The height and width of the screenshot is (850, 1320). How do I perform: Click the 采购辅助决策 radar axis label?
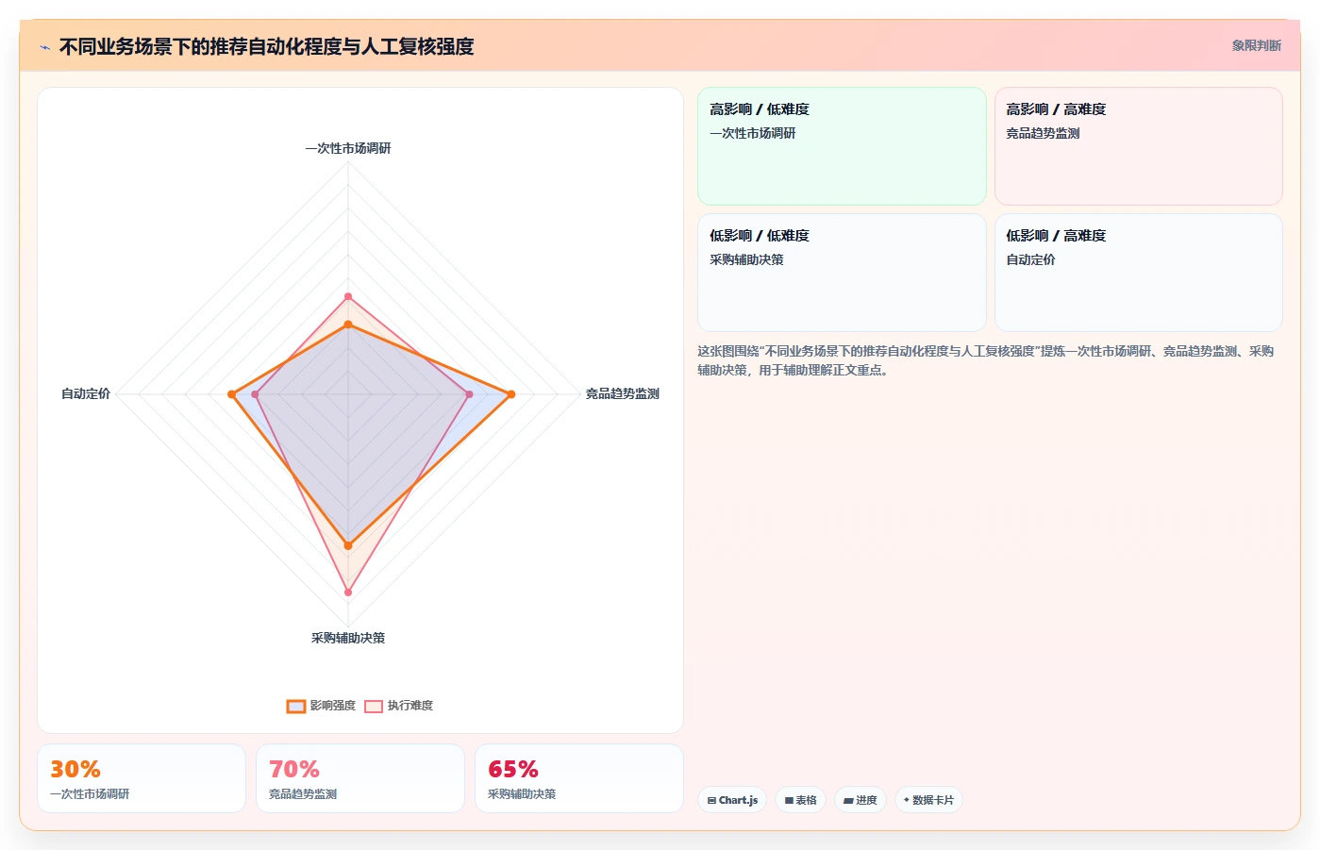tap(348, 638)
